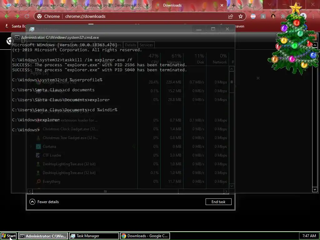Switch to Administrator cmd taskbar button
Screen dimensions: 320x240
[43, 236]
